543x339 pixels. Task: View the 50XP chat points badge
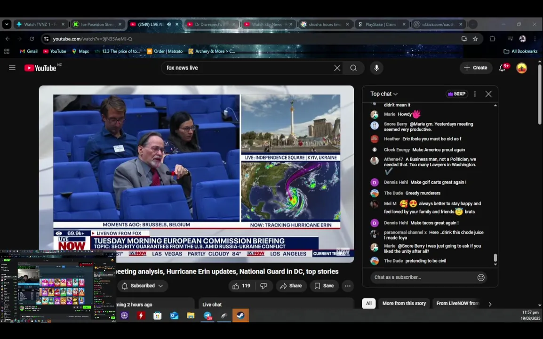pyautogui.click(x=456, y=94)
